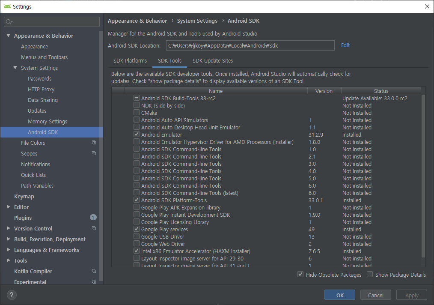Click the project-level icon beside File Colors
This screenshot has width=434, height=305.
click(x=94, y=143)
